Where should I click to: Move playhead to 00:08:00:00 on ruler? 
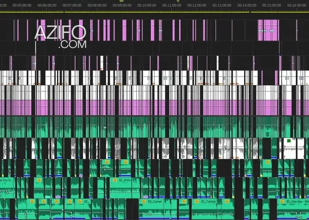(97, 5)
